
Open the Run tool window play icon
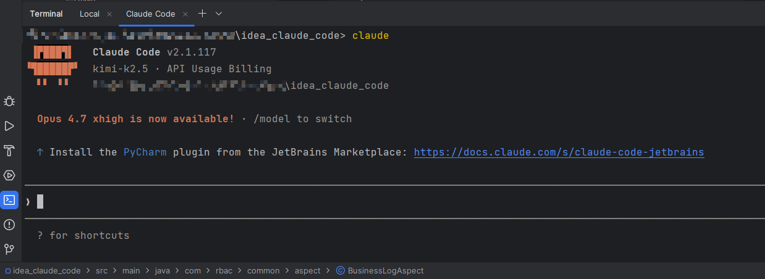(x=9, y=126)
